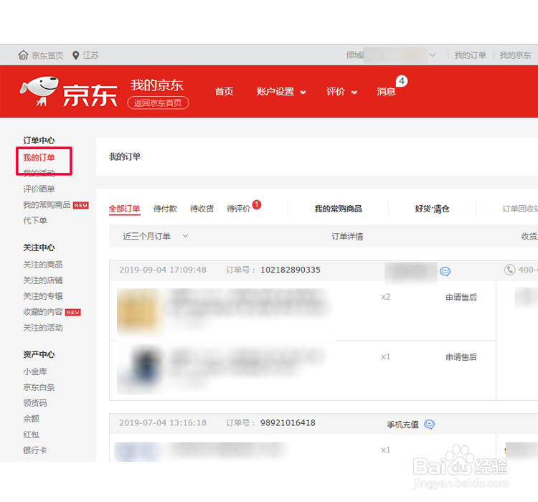Switch to the 待评价 tab
The width and height of the screenshot is (538, 502).
coord(238,209)
